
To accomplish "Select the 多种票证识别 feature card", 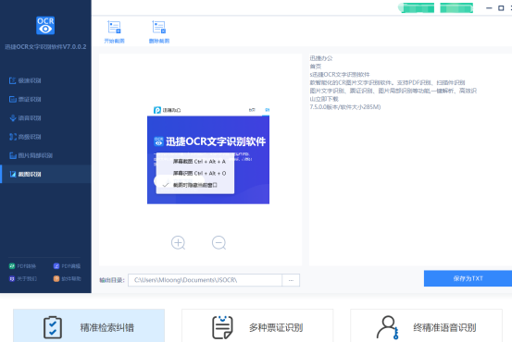I will 257,326.
